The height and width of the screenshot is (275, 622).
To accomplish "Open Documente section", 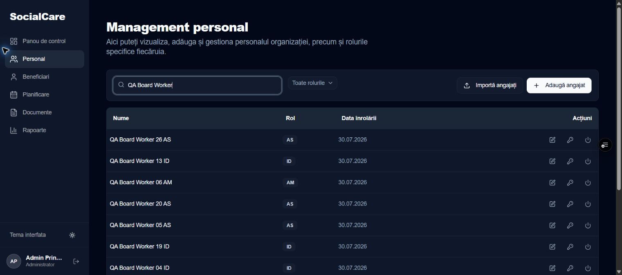I will (45, 112).
